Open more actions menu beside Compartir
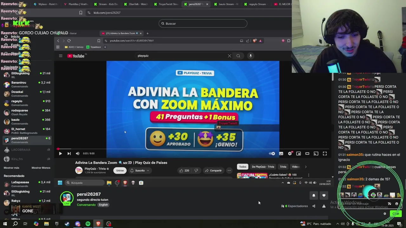Screen dimensions: 406x228 click(x=229, y=170)
